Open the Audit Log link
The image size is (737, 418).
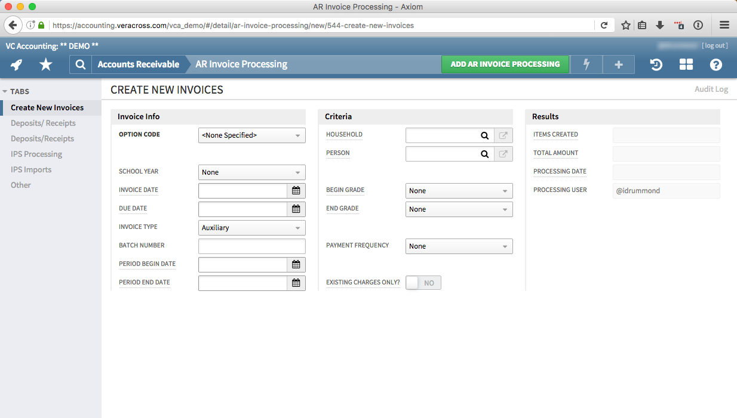pyautogui.click(x=711, y=89)
